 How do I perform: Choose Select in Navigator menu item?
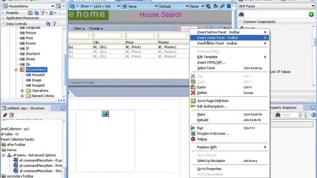tap(229, 161)
